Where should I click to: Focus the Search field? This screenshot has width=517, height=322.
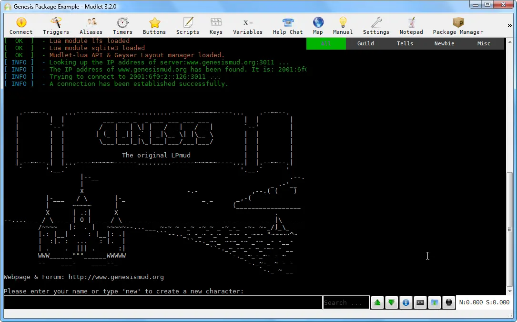346,302
